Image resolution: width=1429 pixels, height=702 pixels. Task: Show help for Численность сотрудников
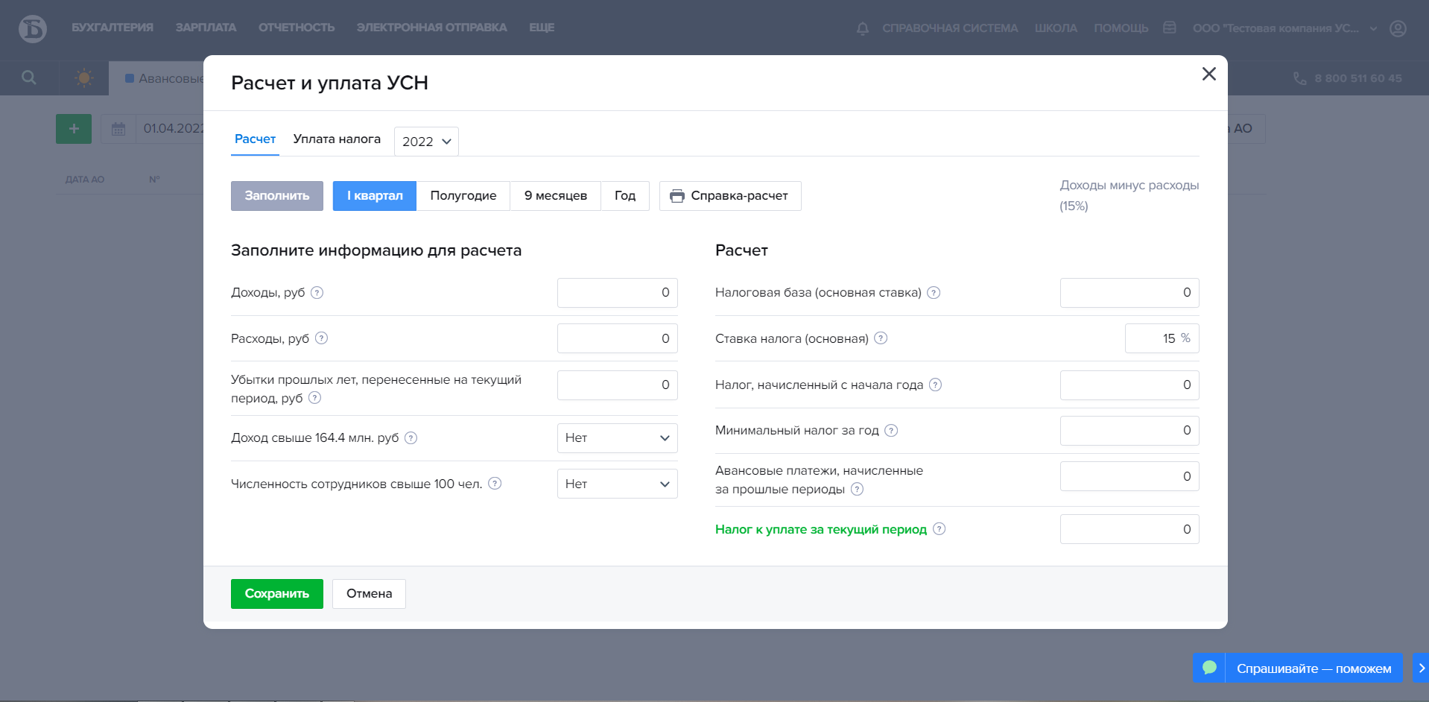495,484
